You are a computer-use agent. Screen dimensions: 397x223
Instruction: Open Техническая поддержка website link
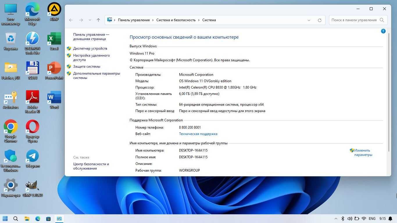pos(198,134)
